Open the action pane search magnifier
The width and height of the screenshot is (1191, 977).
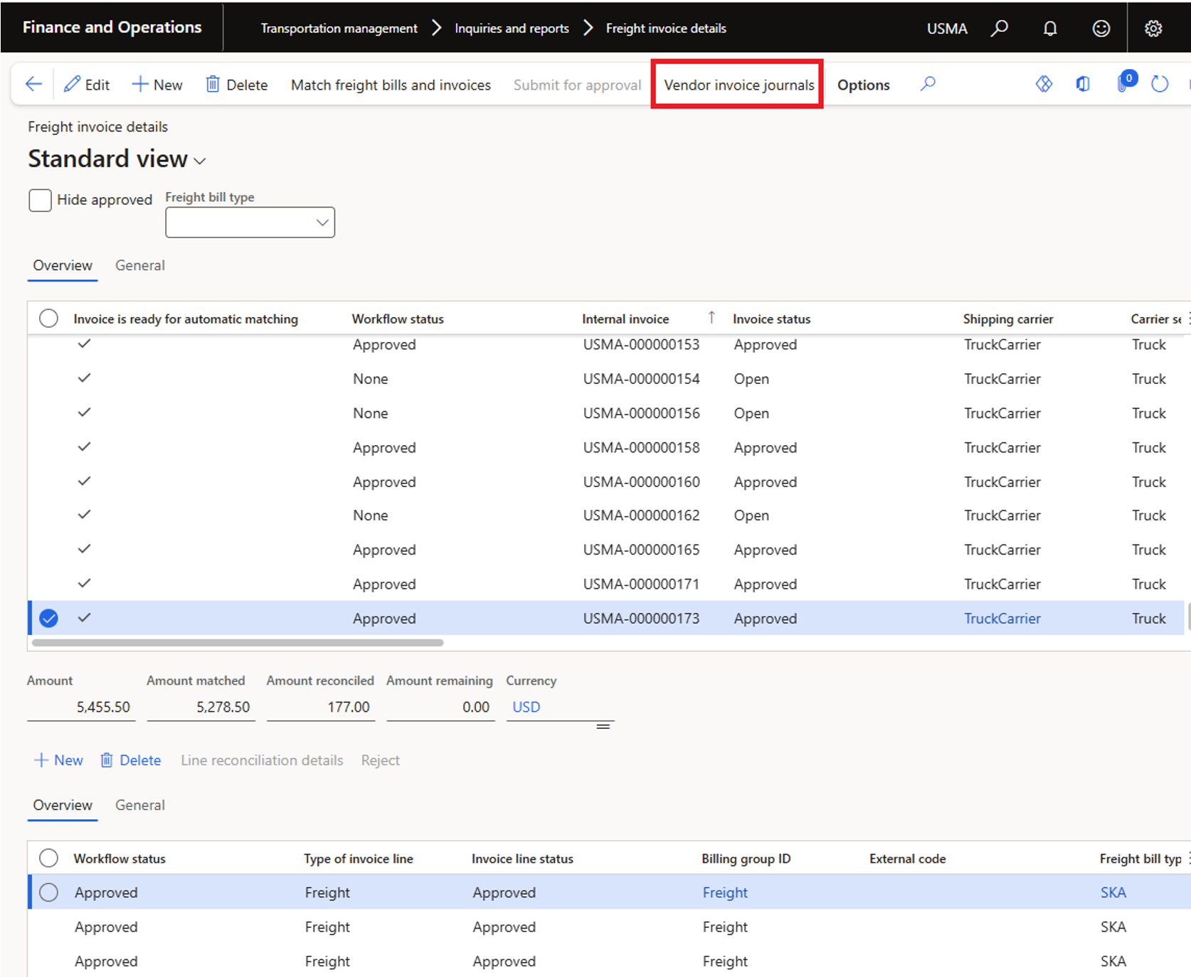(928, 84)
